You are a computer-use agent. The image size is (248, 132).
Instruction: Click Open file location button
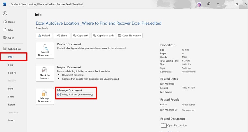point(130,35)
